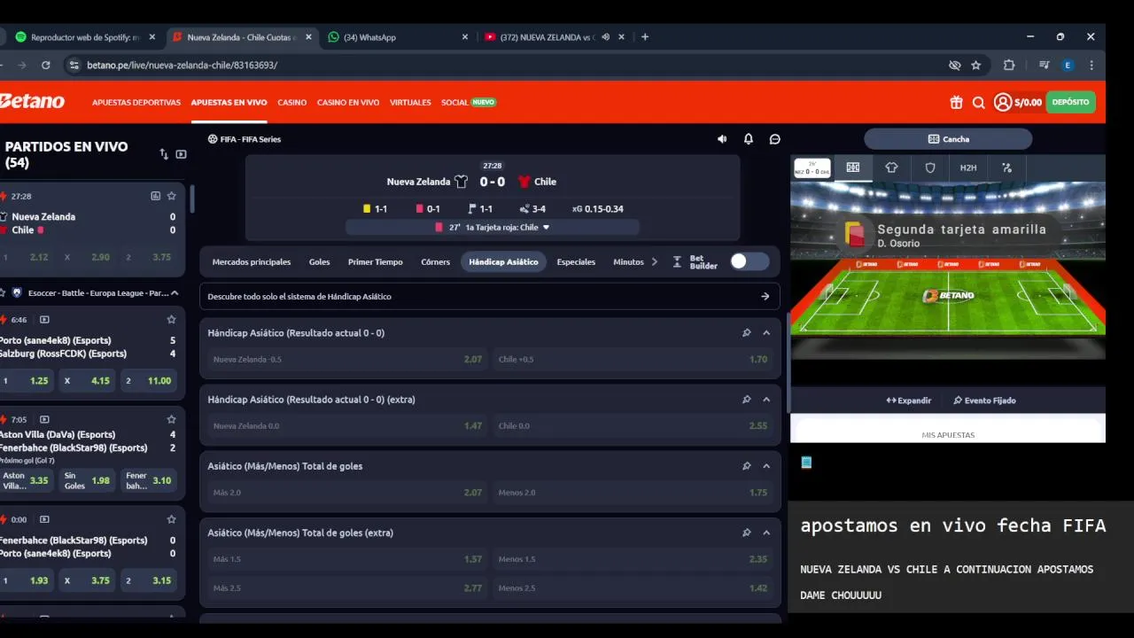Image resolution: width=1134 pixels, height=638 pixels.
Task: Select the percent statistics icon tab
Action: tap(1006, 167)
